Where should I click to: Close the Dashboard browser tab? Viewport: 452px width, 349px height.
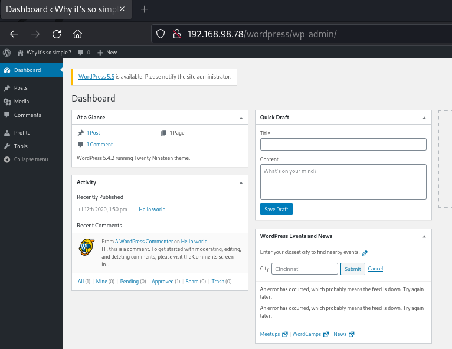click(x=122, y=9)
